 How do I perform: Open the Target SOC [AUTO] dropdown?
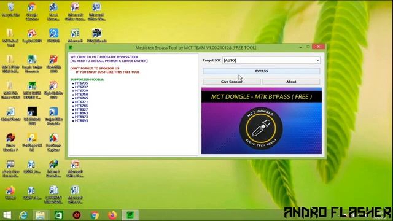click(271, 60)
